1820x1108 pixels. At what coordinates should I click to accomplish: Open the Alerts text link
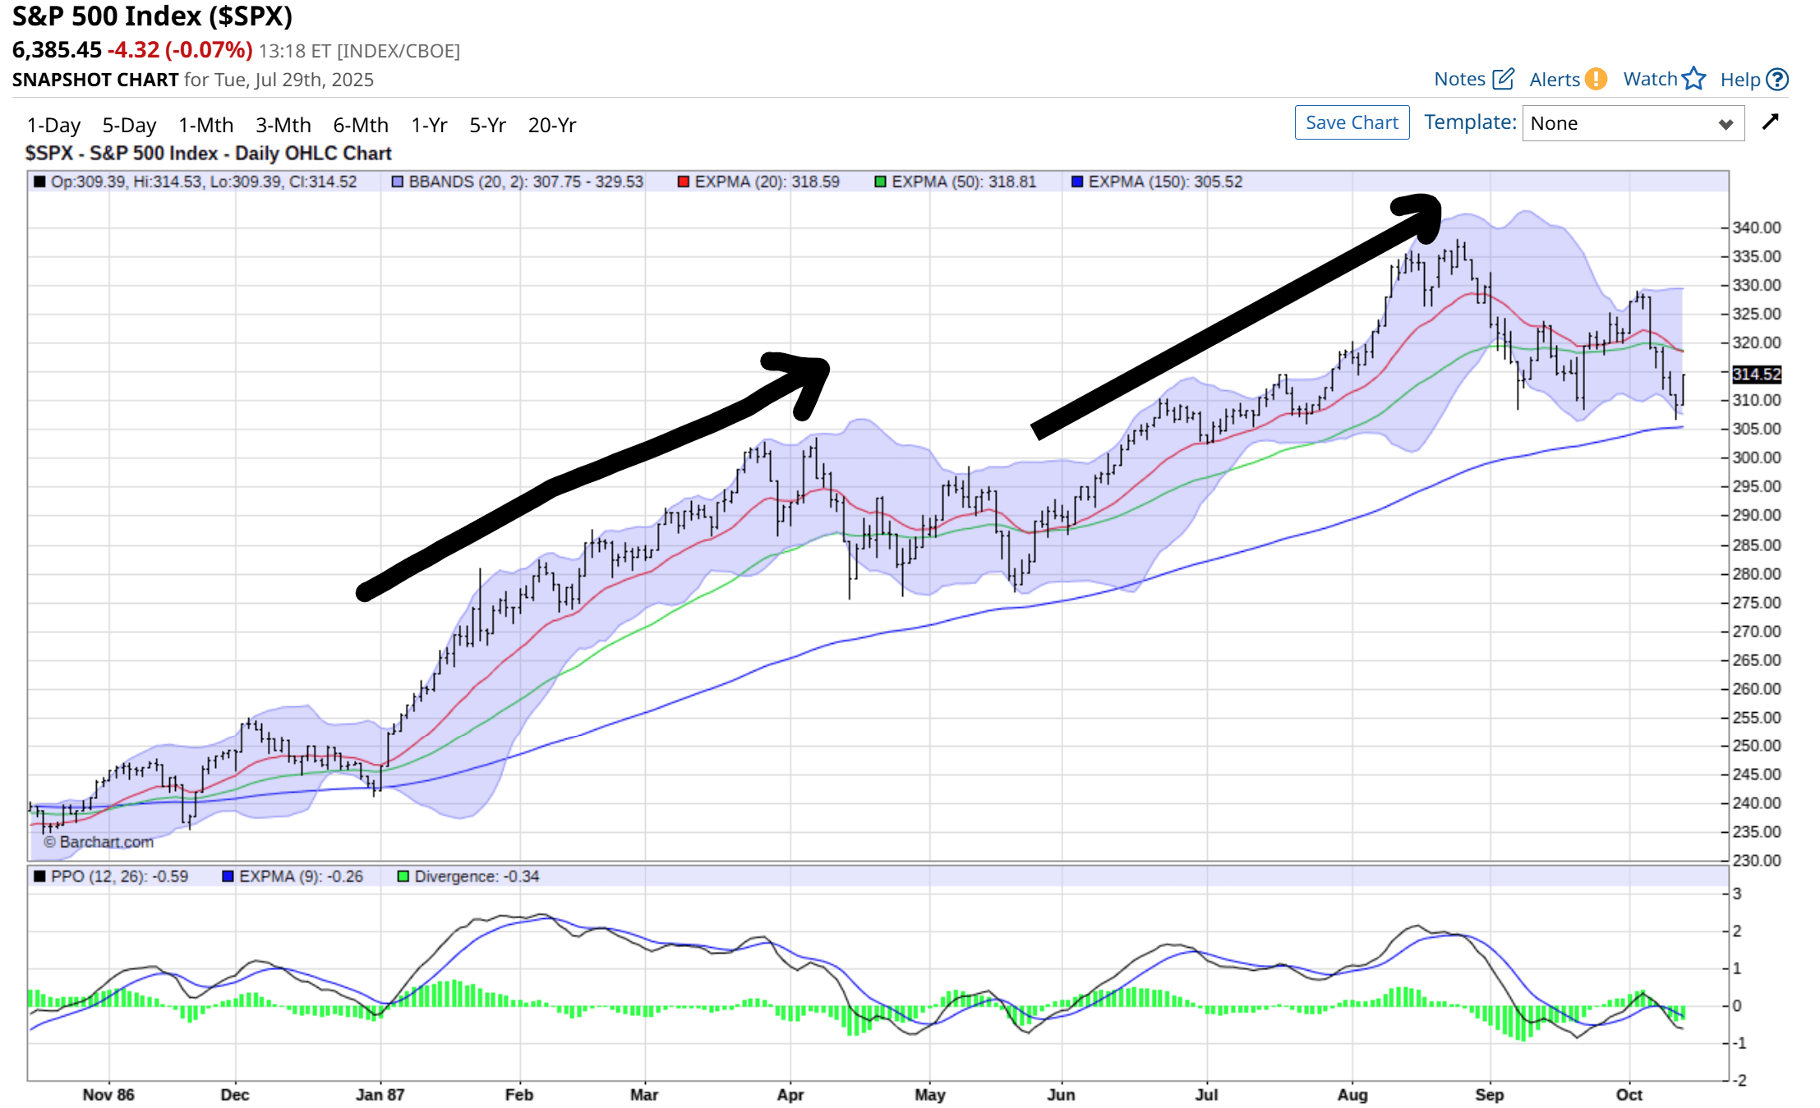pos(1554,80)
